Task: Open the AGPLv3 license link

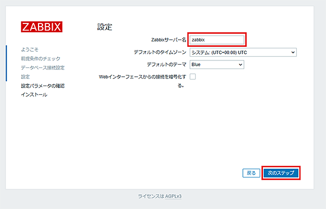Action: coord(173,196)
